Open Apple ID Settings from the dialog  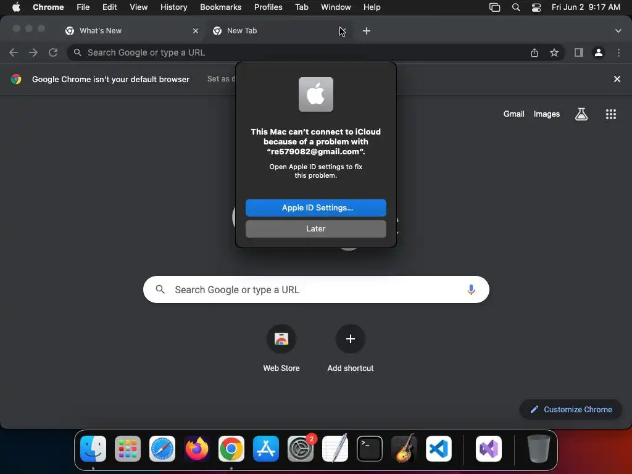315,207
